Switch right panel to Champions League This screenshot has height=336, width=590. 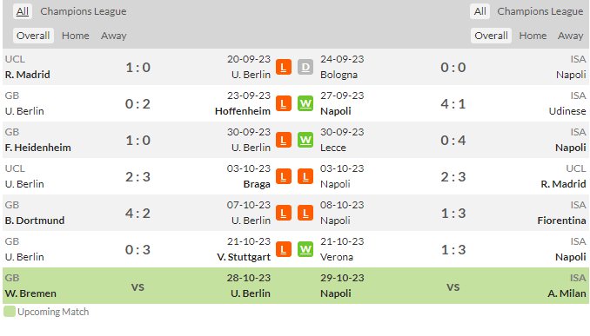click(540, 11)
